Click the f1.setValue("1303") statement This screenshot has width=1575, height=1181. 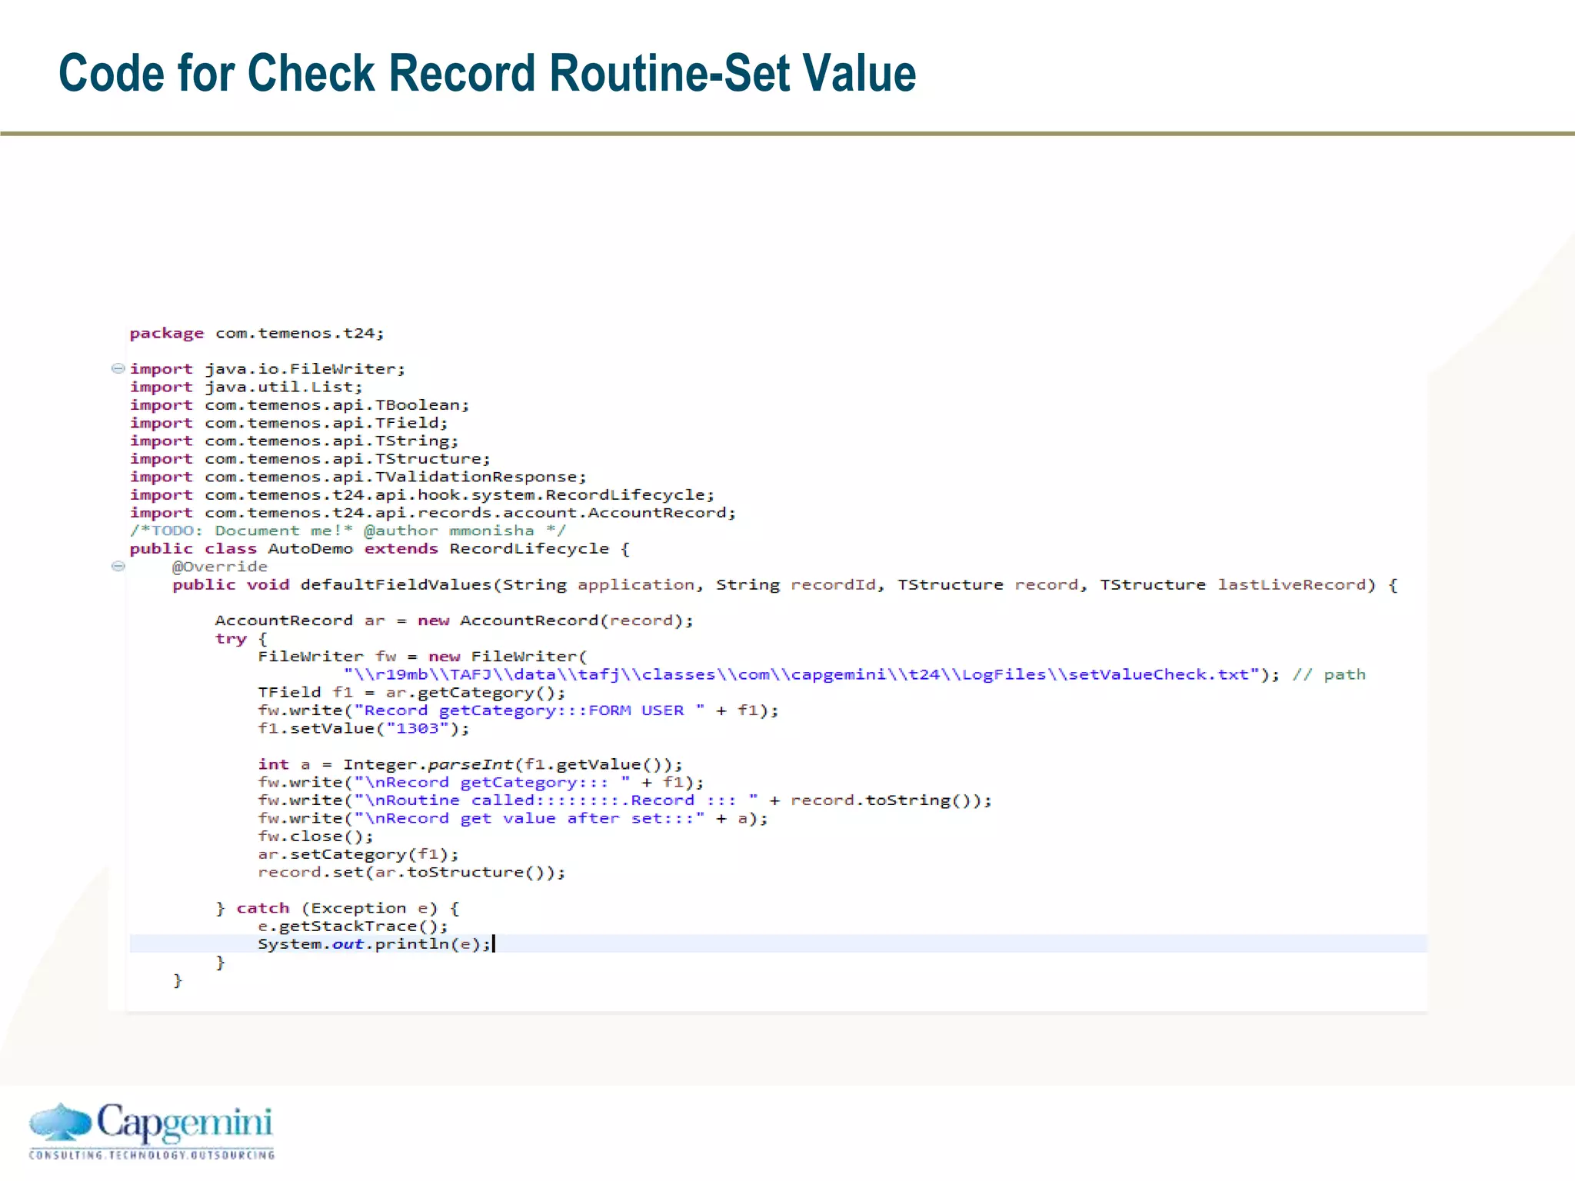(x=363, y=728)
